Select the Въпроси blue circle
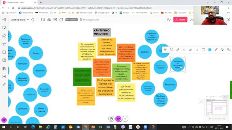The image size is (232, 130). click(170, 84)
